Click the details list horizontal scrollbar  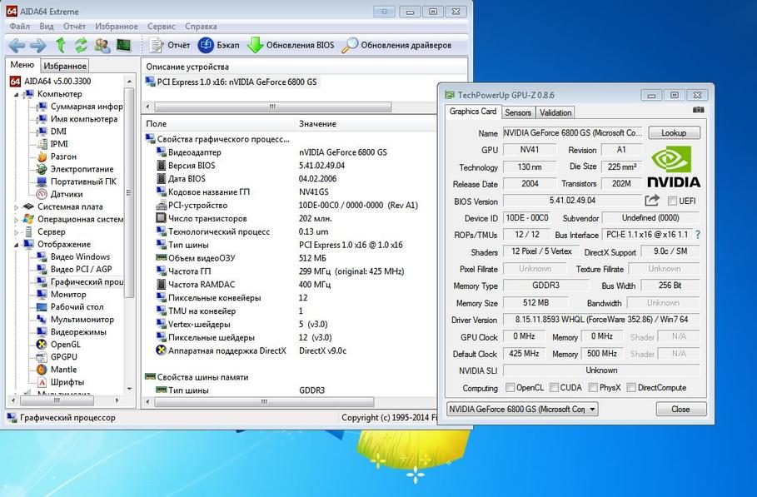pyautogui.click(x=265, y=402)
